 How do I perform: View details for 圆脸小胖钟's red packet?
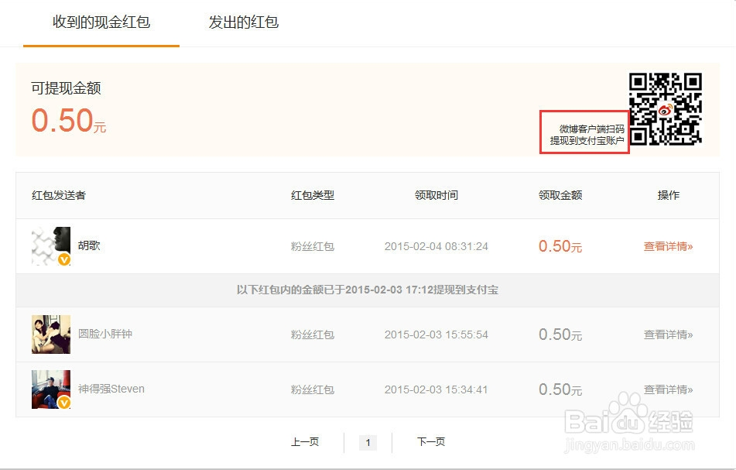point(668,334)
